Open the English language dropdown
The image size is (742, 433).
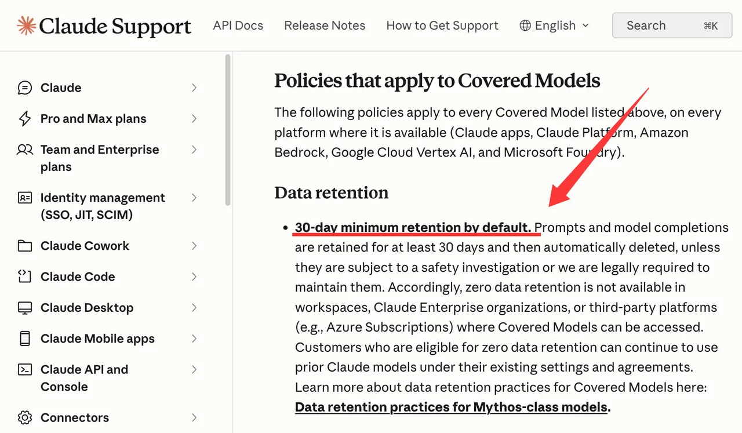(x=554, y=26)
